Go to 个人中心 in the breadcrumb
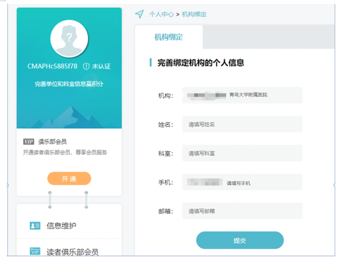Viewport: 344px width, 260px height. point(161,14)
